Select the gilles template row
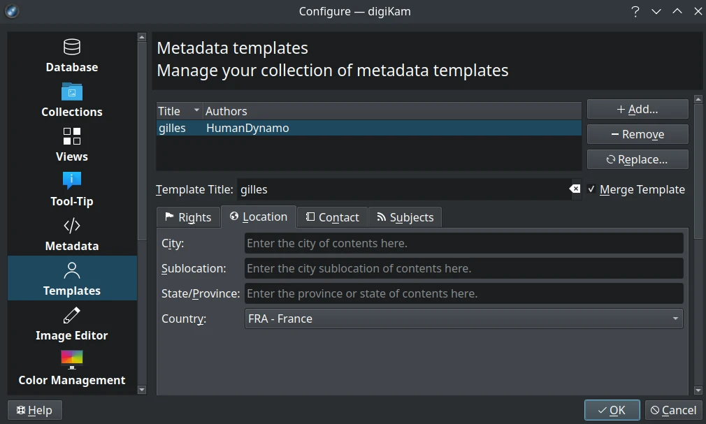The height and width of the screenshot is (424, 706). [280, 128]
